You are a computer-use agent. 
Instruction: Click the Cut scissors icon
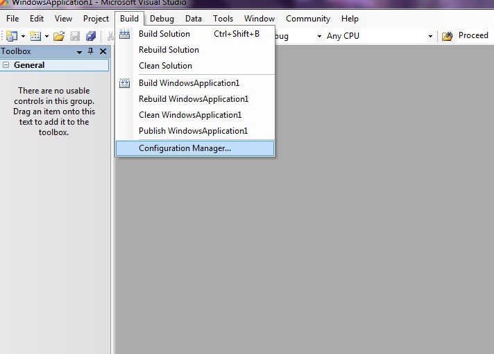tap(110, 36)
